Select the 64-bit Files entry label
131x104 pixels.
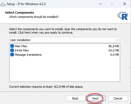click(22, 50)
